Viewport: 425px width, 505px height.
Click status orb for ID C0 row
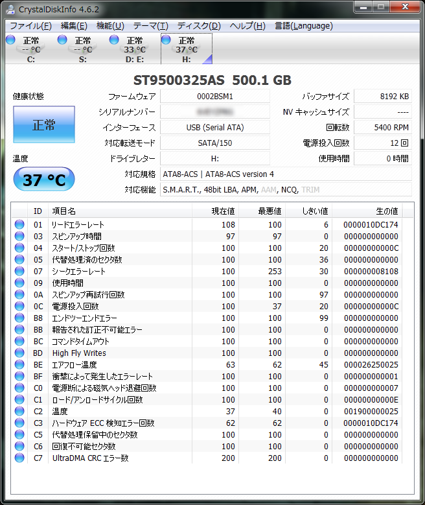(x=19, y=388)
